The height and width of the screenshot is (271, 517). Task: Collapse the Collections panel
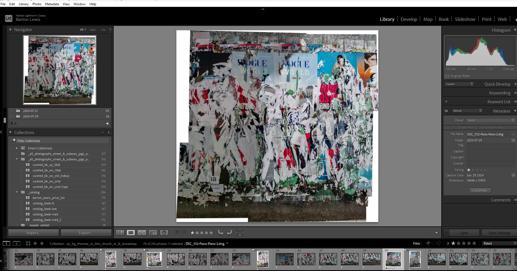point(10,133)
